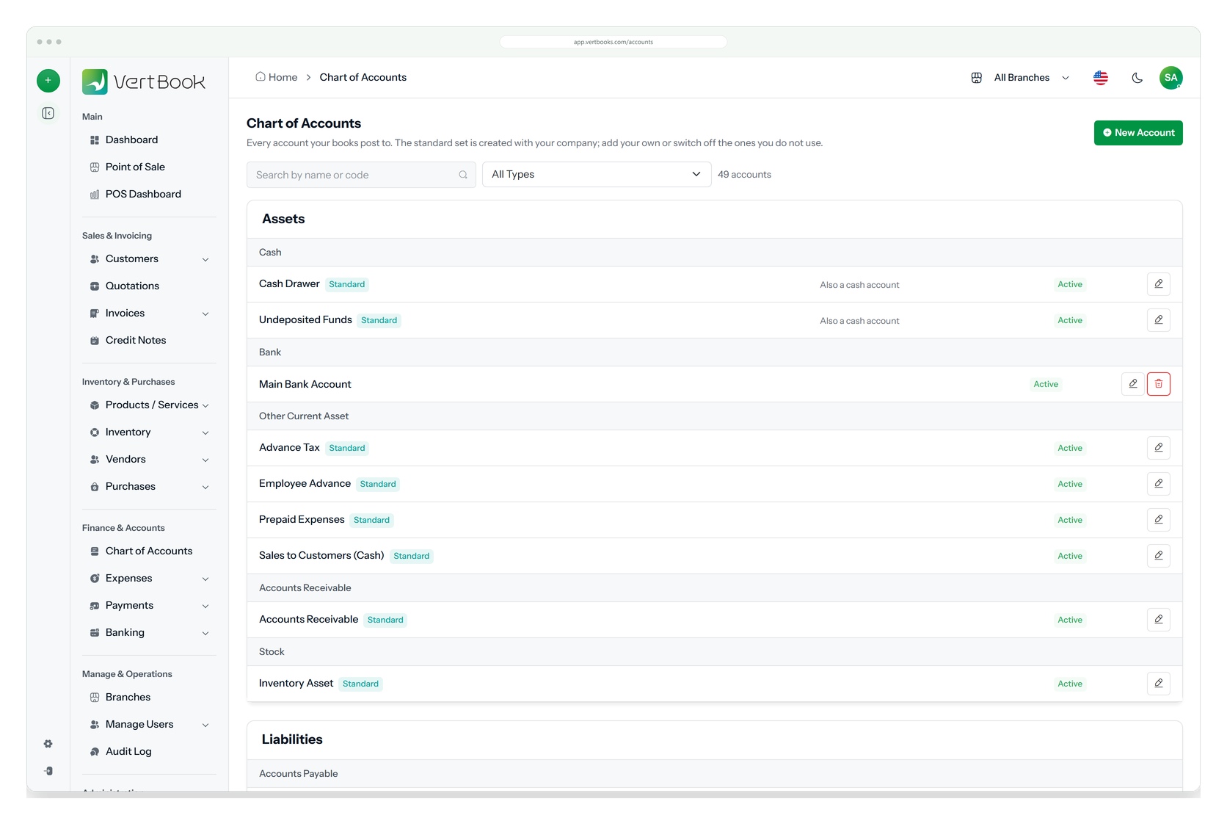Click the Cash Drawer account name
The height and width of the screenshot is (818, 1227).
(289, 283)
